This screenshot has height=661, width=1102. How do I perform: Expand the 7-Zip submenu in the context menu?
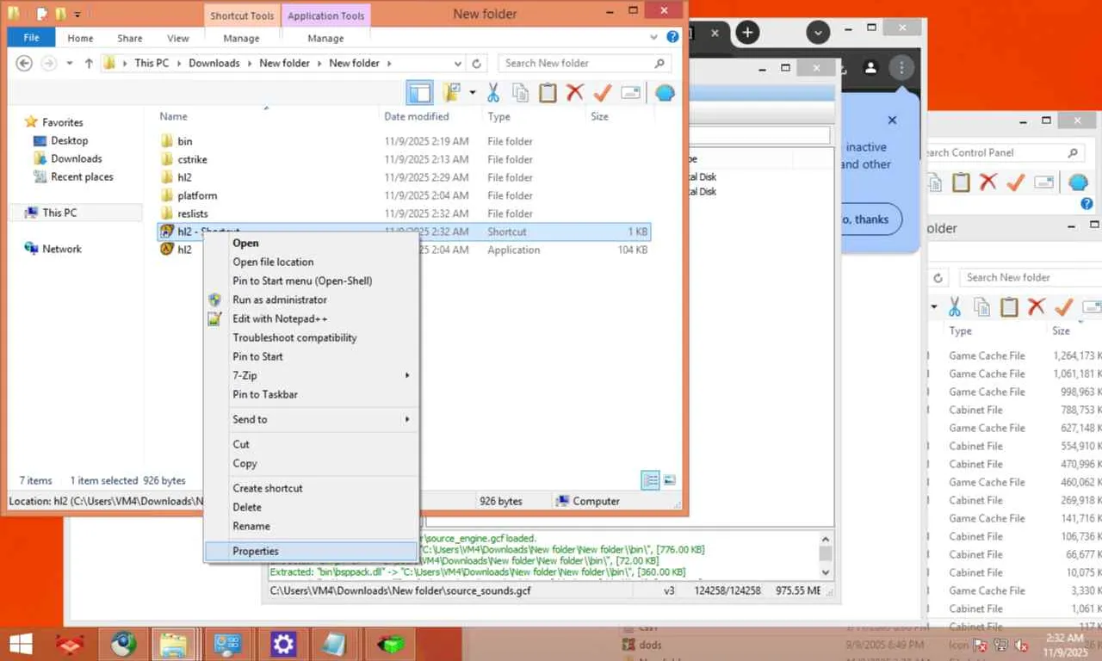311,375
